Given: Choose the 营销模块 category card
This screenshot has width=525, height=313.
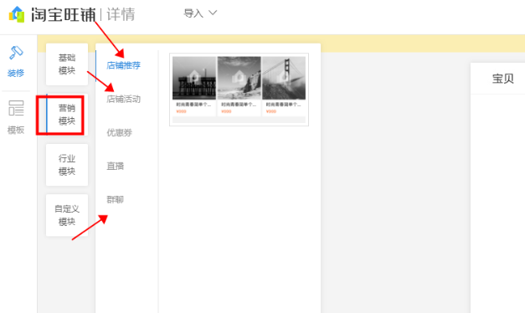Looking at the screenshot, I should coord(67,115).
